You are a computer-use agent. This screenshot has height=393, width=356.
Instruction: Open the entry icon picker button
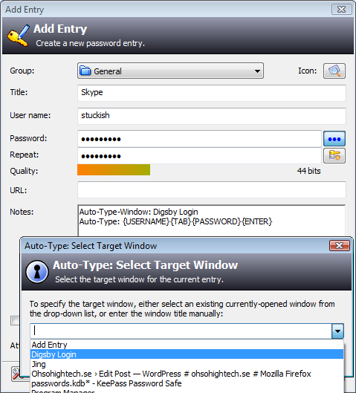334,71
